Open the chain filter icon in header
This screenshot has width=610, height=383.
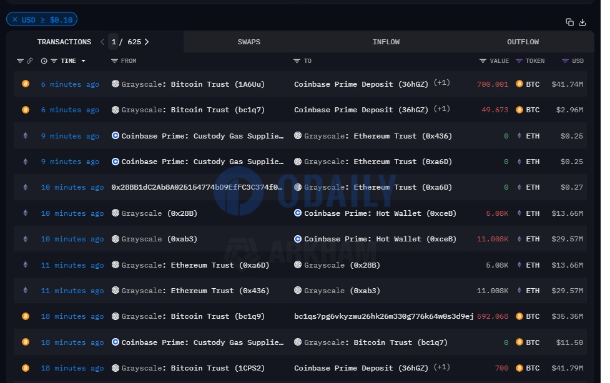point(20,61)
